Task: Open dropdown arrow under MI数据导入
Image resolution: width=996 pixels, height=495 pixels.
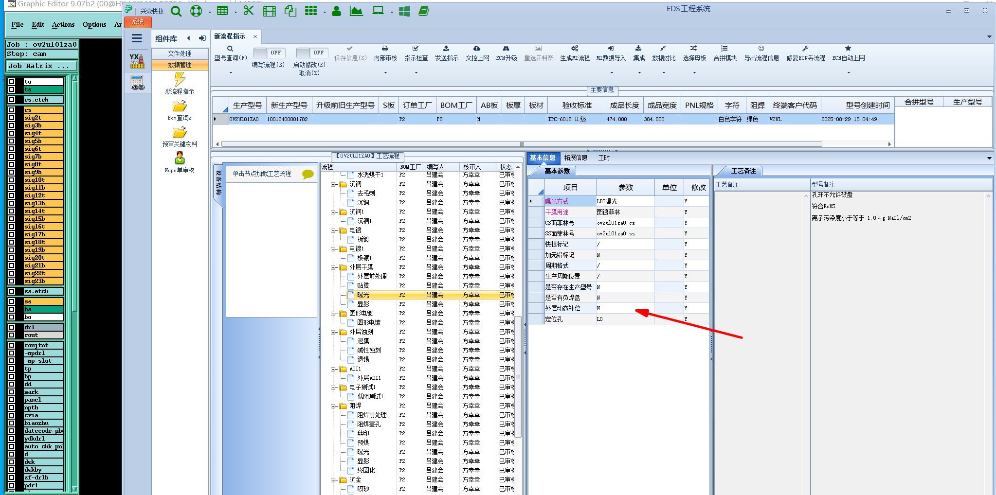Action: tap(612, 73)
